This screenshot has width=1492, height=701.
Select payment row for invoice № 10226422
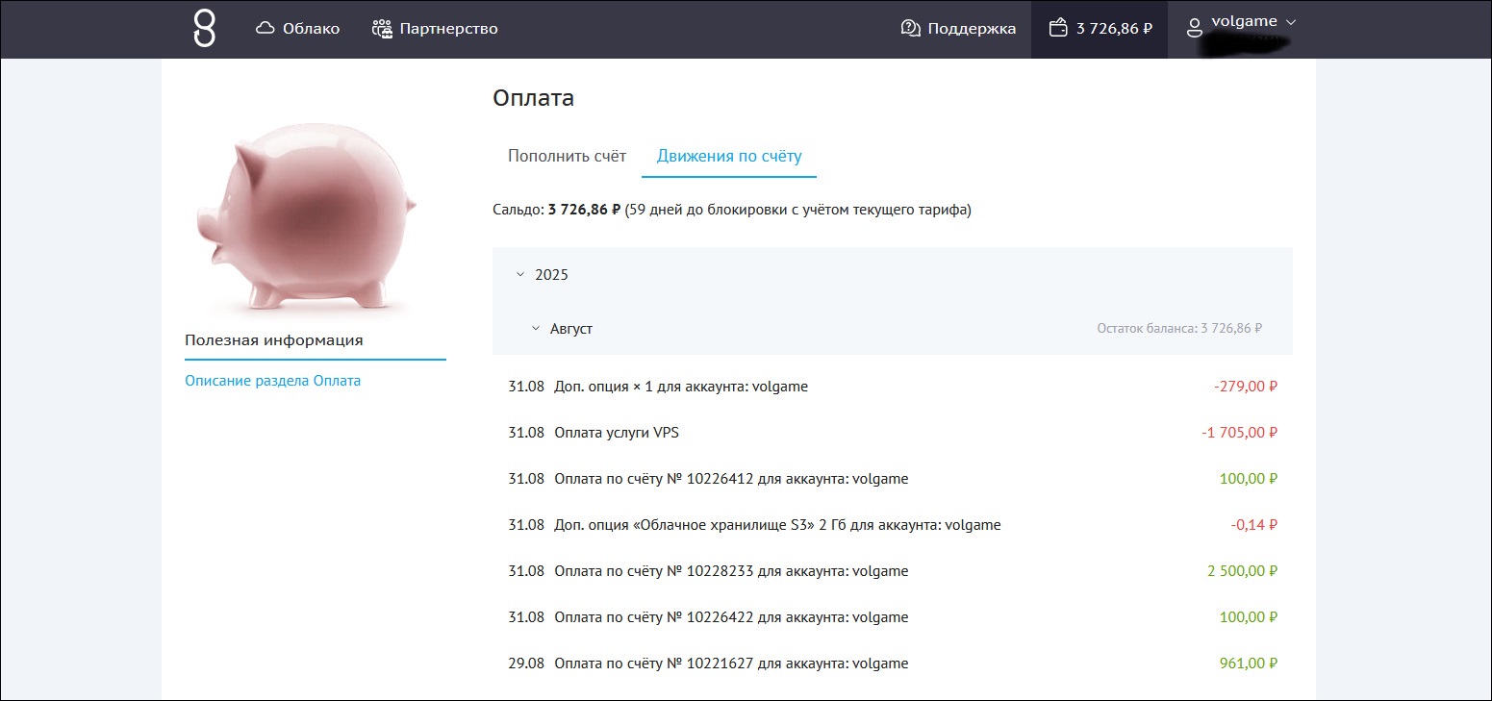(893, 617)
